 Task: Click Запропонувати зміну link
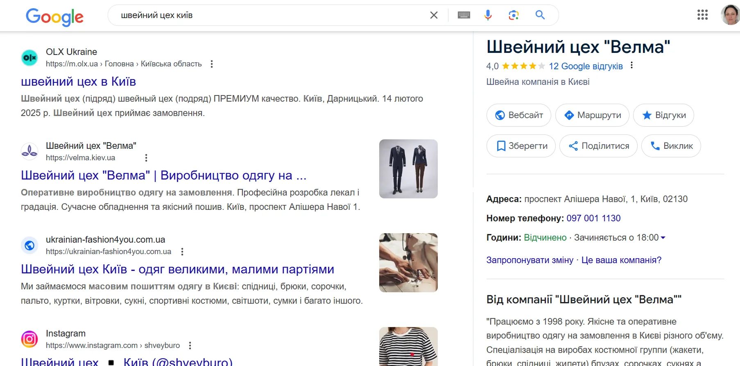click(530, 260)
